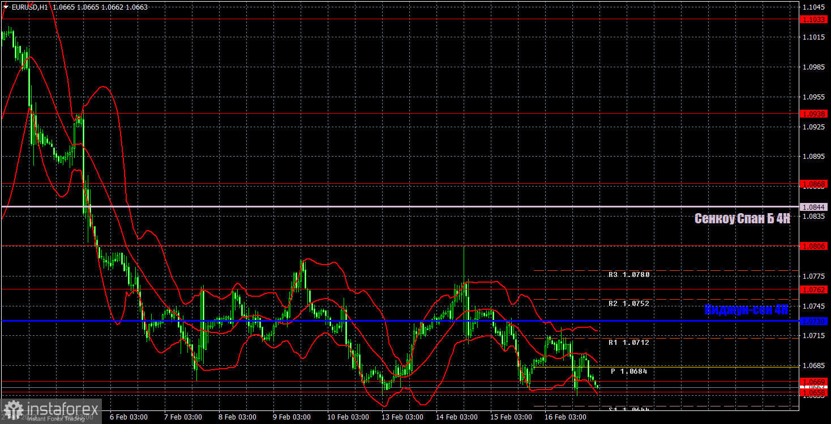Select the 1.0669 red price level label
831x424 pixels.
pyautogui.click(x=814, y=382)
